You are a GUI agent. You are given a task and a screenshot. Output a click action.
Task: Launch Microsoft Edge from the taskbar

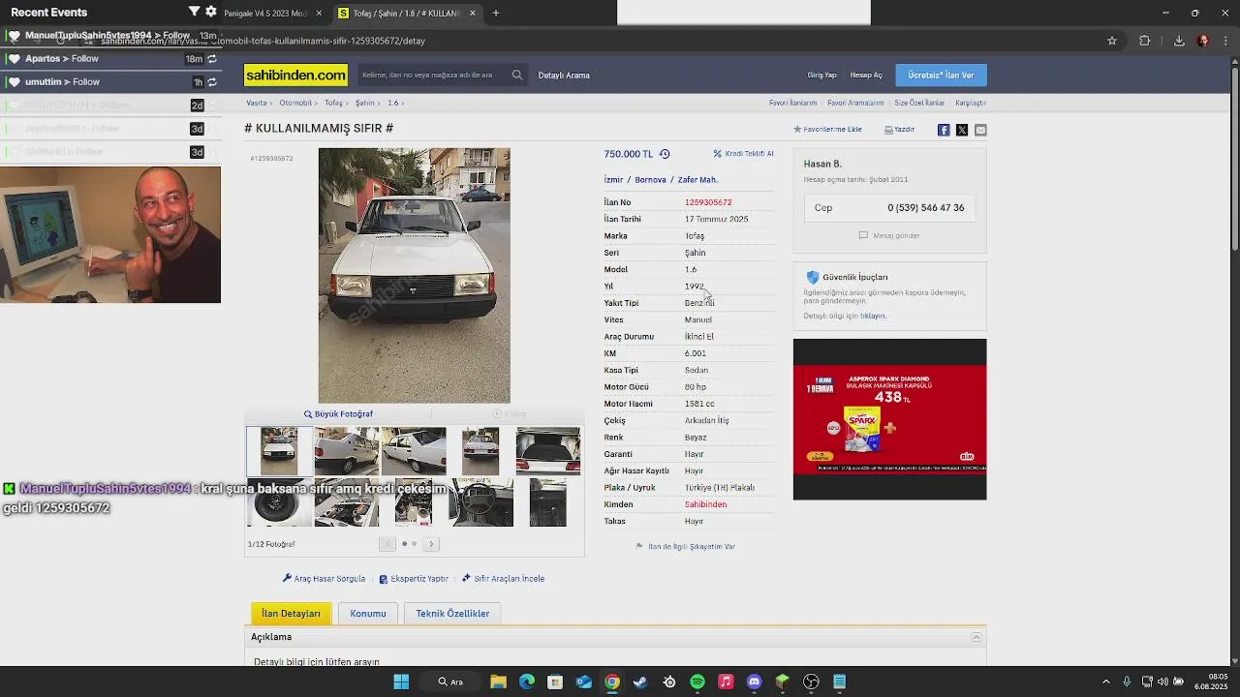(527, 682)
